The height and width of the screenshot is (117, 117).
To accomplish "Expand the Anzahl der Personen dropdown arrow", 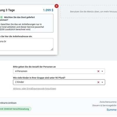I will point(102,71).
